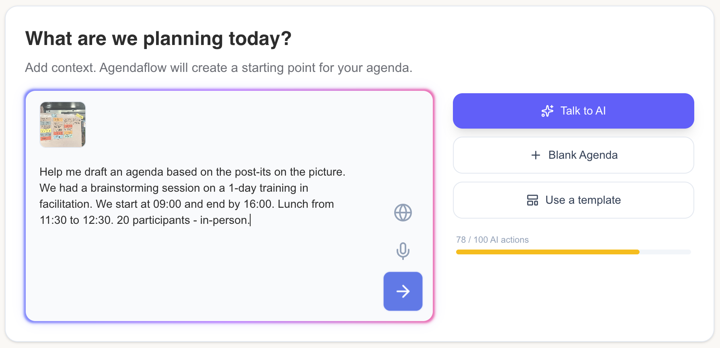The width and height of the screenshot is (720, 348).
Task: Click the heading What are we planning today?
Action: click(x=158, y=38)
